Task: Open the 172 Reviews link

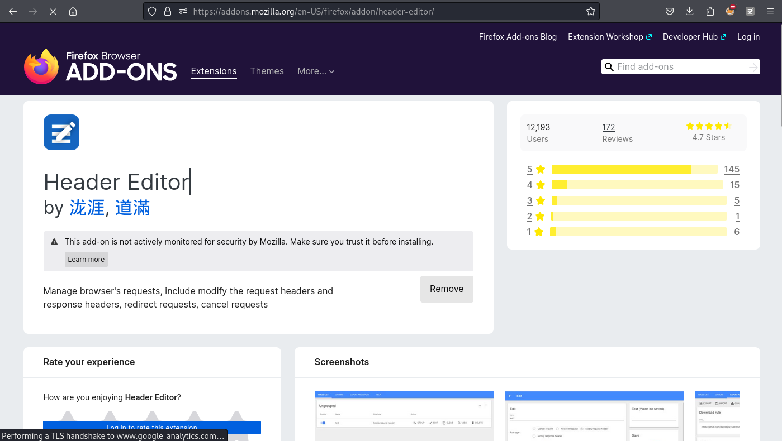Action: pos(617,133)
